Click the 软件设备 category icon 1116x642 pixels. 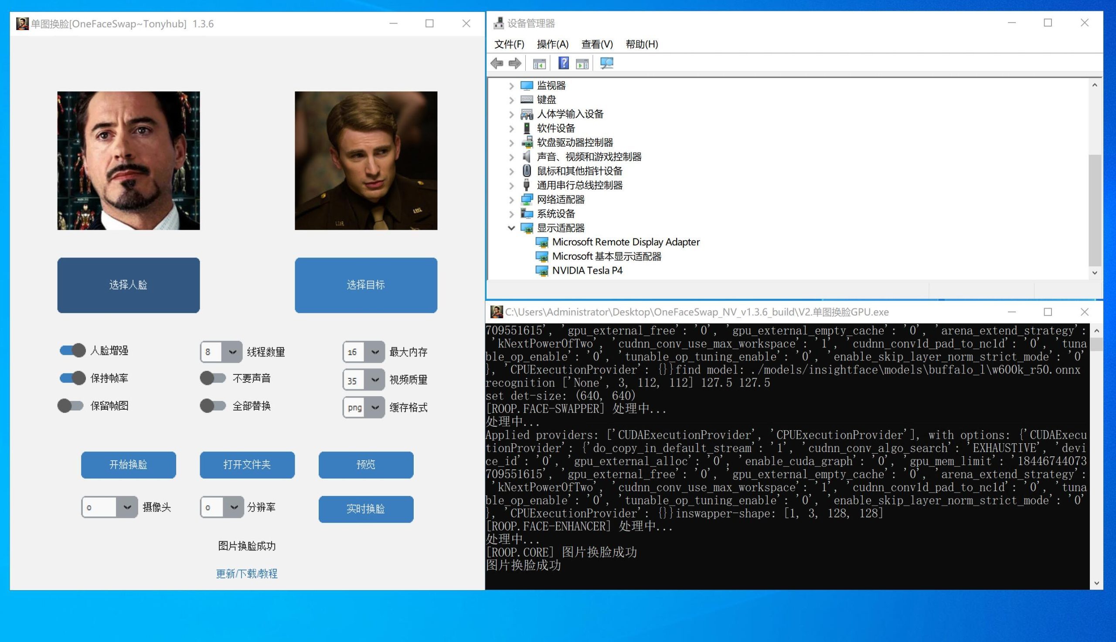(x=527, y=128)
